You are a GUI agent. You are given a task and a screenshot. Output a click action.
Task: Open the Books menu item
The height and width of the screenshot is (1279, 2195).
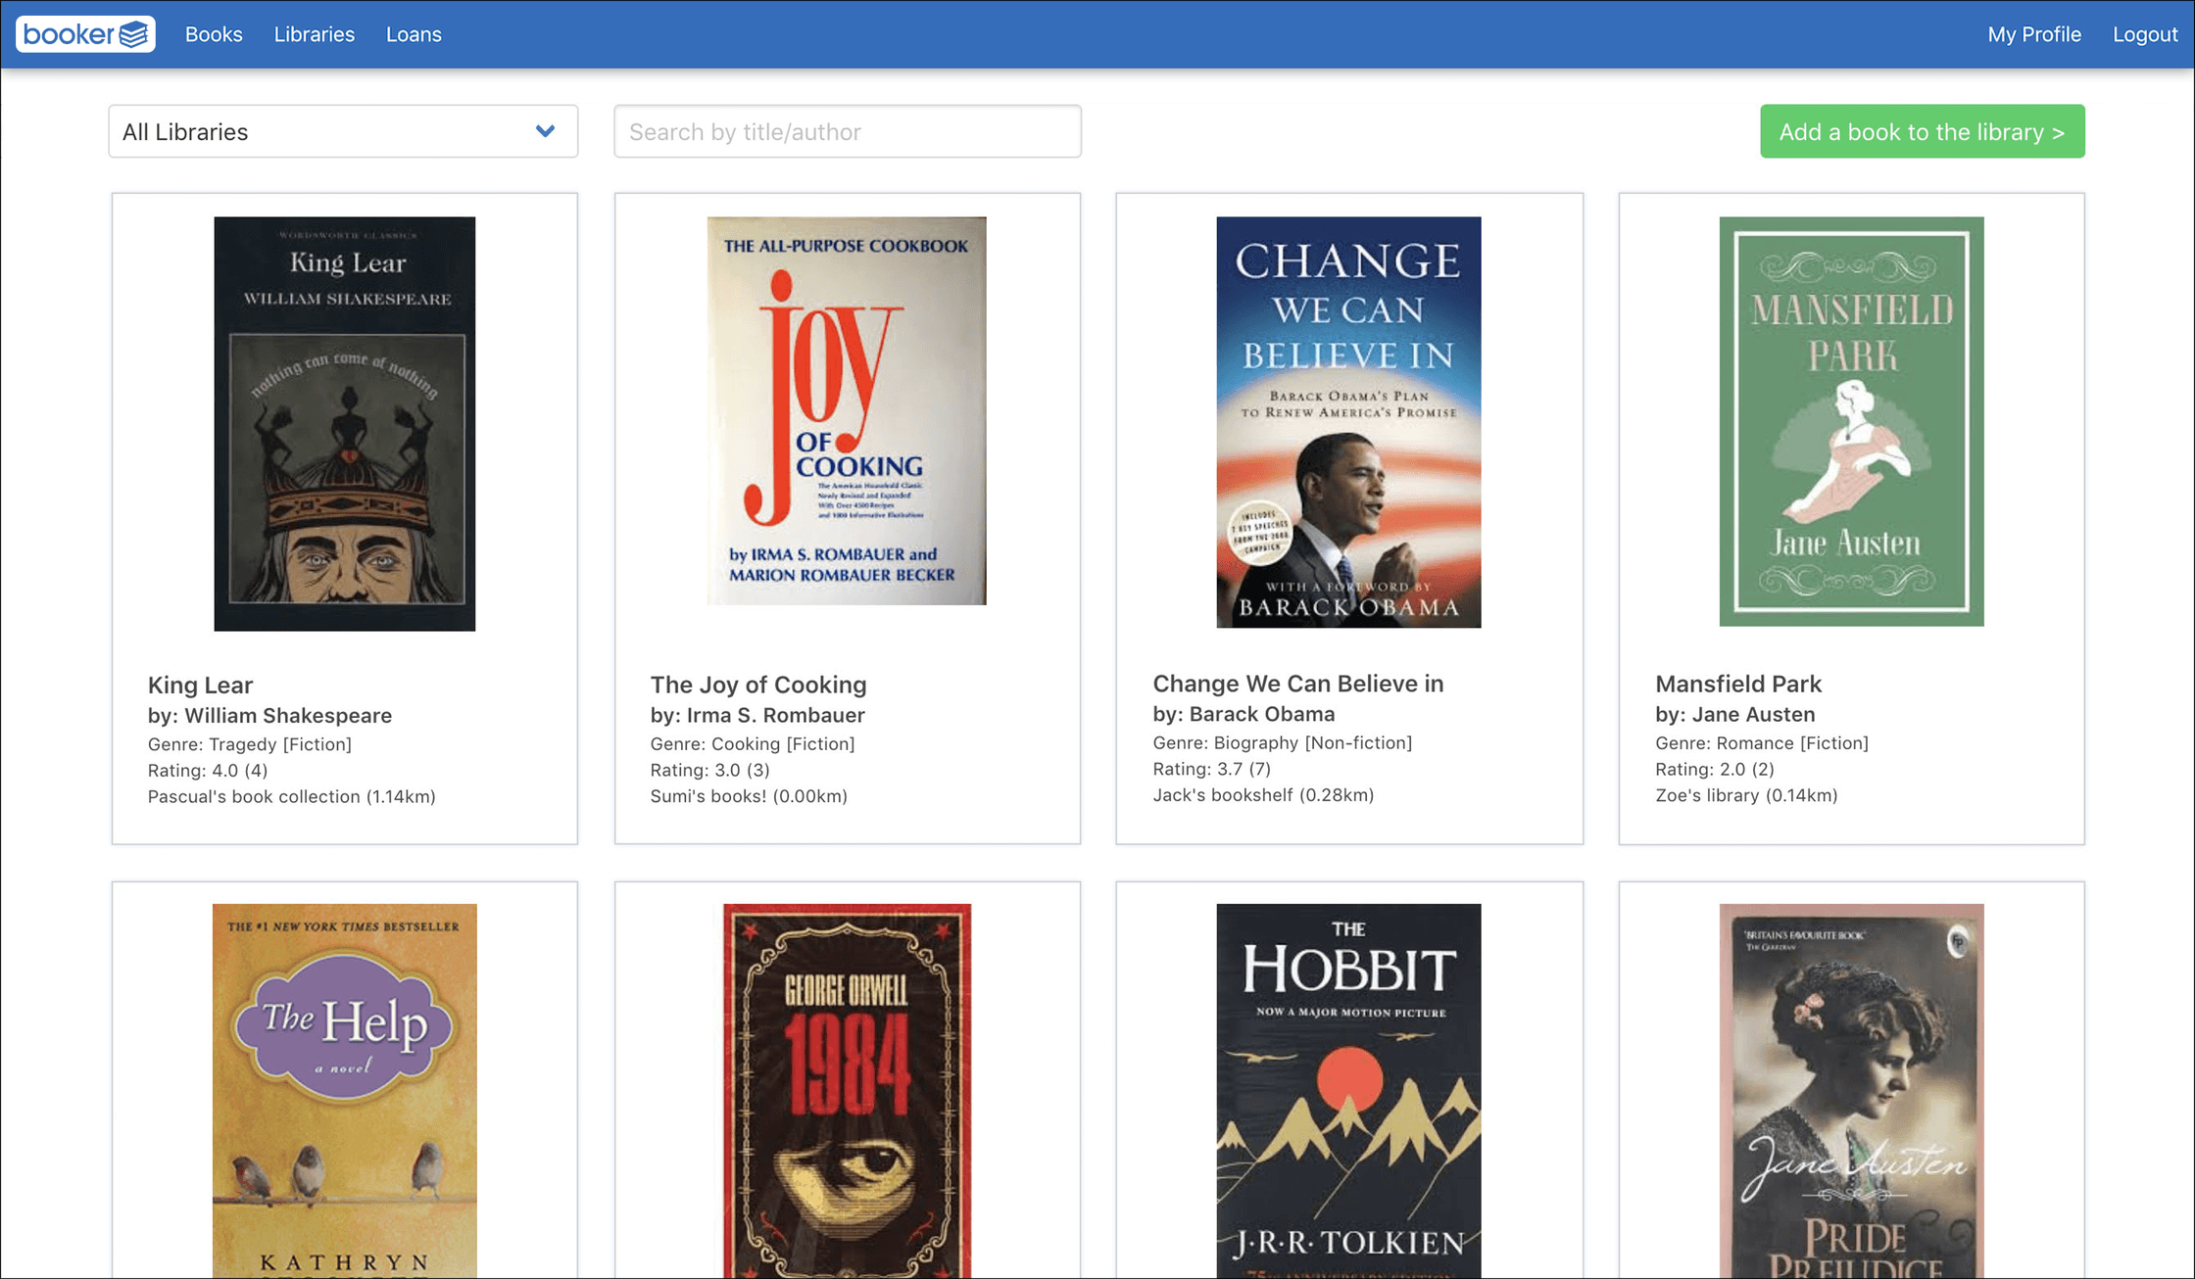214,34
